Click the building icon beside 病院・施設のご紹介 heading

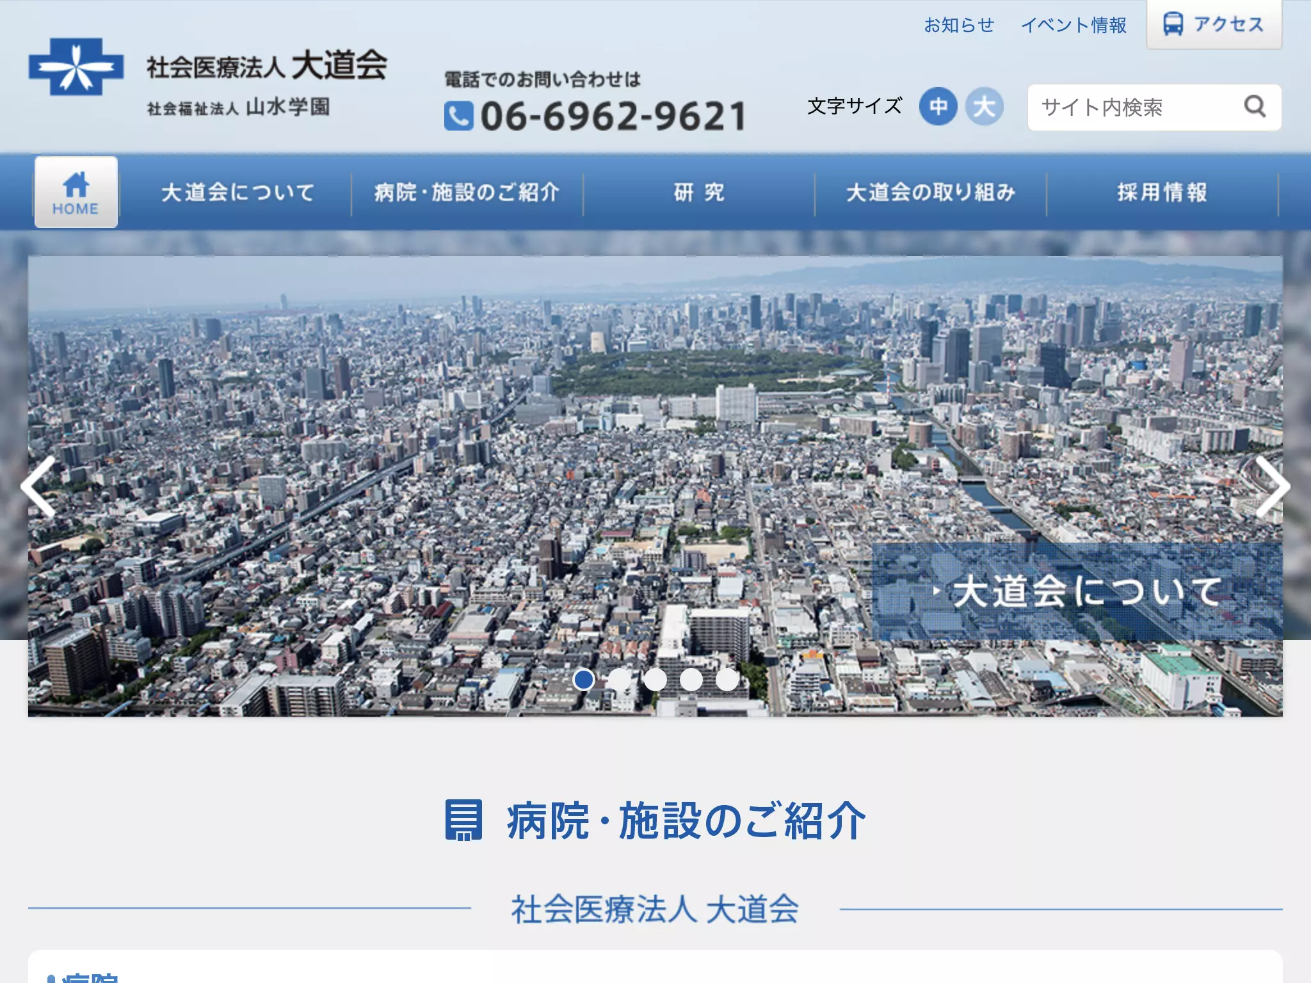tap(463, 820)
